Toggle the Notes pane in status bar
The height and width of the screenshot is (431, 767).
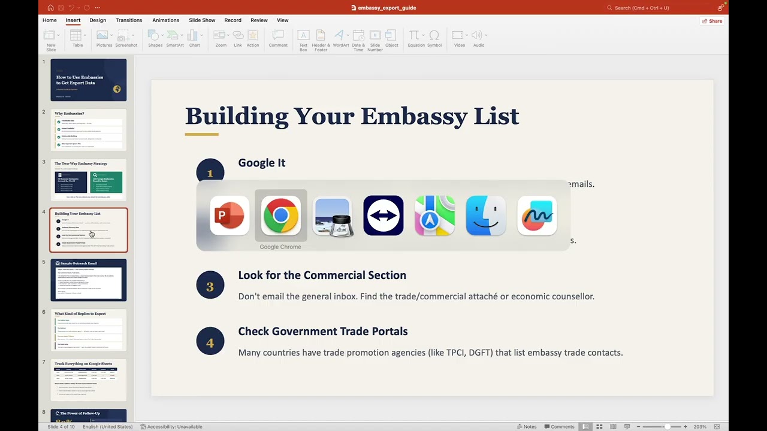pos(526,427)
